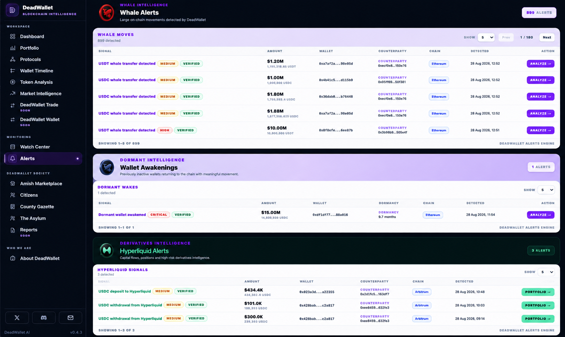Click the Citizens people icon

13,195
